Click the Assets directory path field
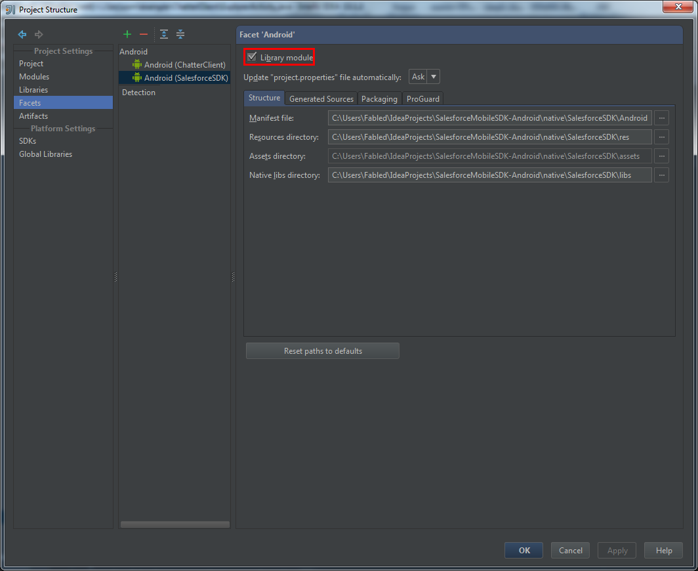Viewport: 698px width, 571px height. [489, 156]
